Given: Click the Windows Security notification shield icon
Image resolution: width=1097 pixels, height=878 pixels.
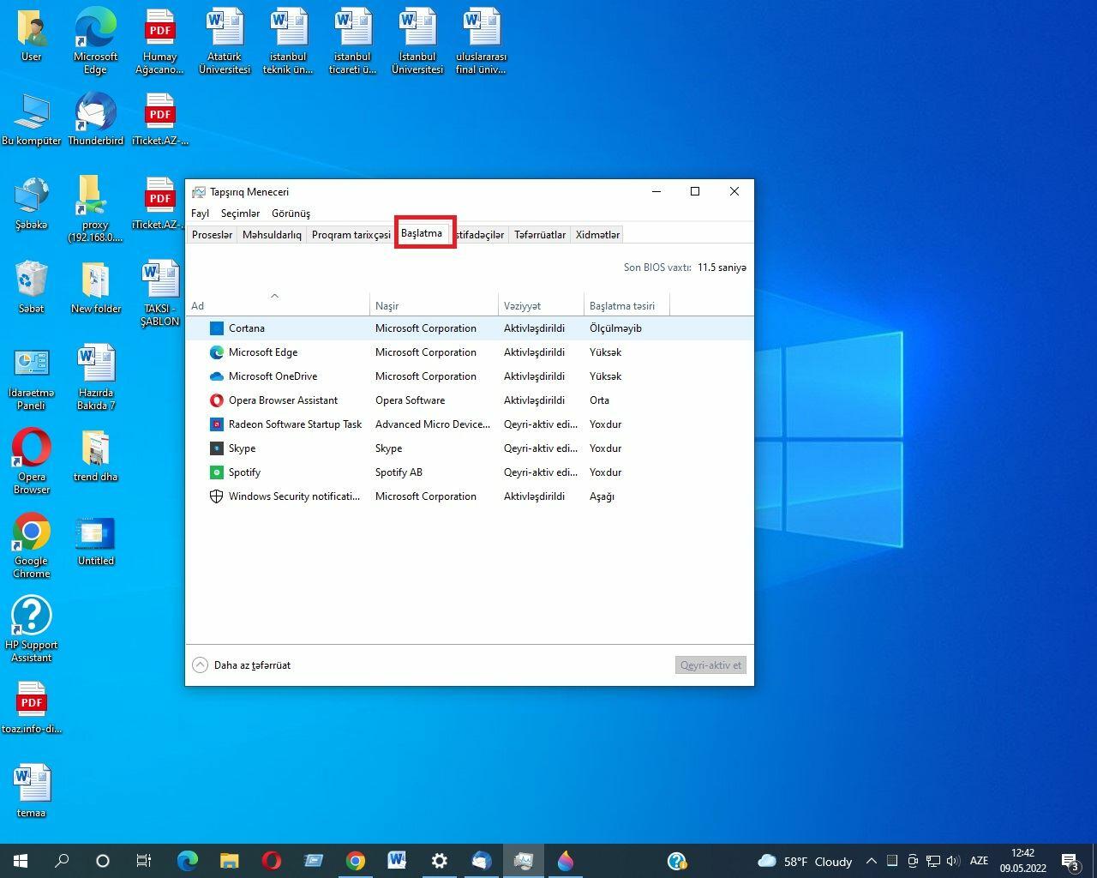Looking at the screenshot, I should 217,496.
